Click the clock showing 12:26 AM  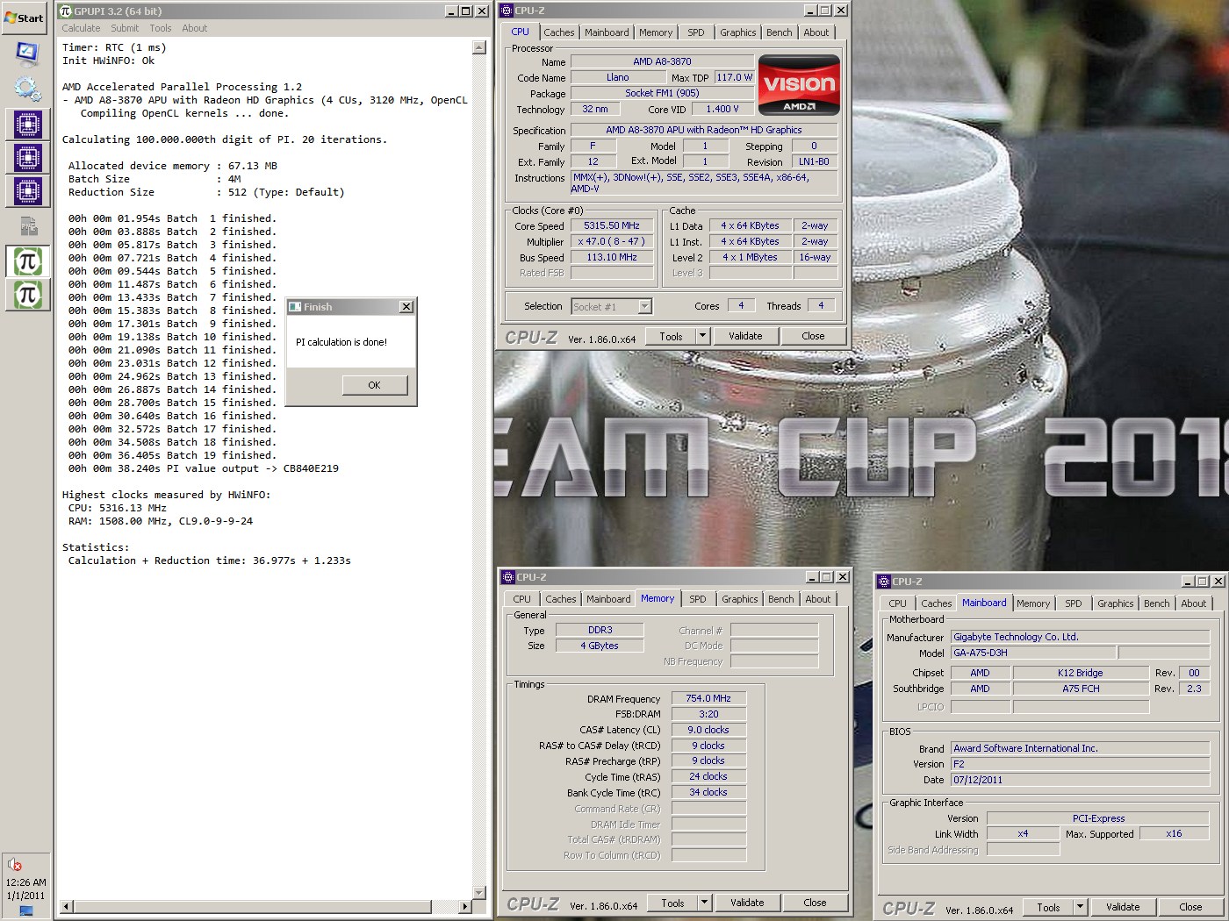(x=25, y=882)
